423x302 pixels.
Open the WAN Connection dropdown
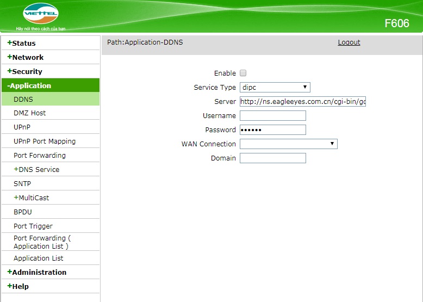[x=288, y=144]
